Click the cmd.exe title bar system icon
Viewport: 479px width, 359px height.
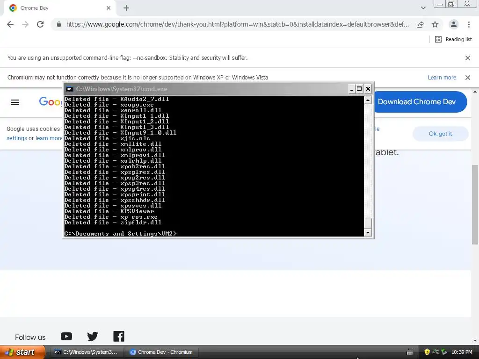[70, 89]
